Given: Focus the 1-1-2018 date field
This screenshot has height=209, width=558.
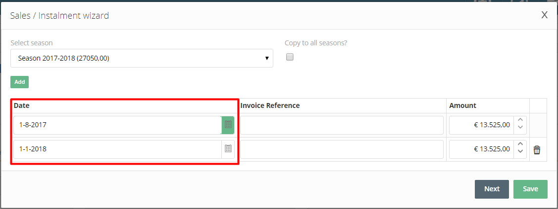Looking at the screenshot, I should (x=117, y=149).
